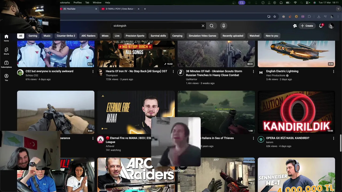Open more options for Sea of Thieves video
This screenshot has width=342, height=192.
pyautogui.click(x=253, y=138)
